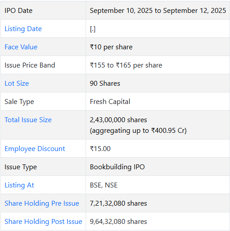
Task: Click the ₹15.00 employee discount value
Action: click(100, 149)
